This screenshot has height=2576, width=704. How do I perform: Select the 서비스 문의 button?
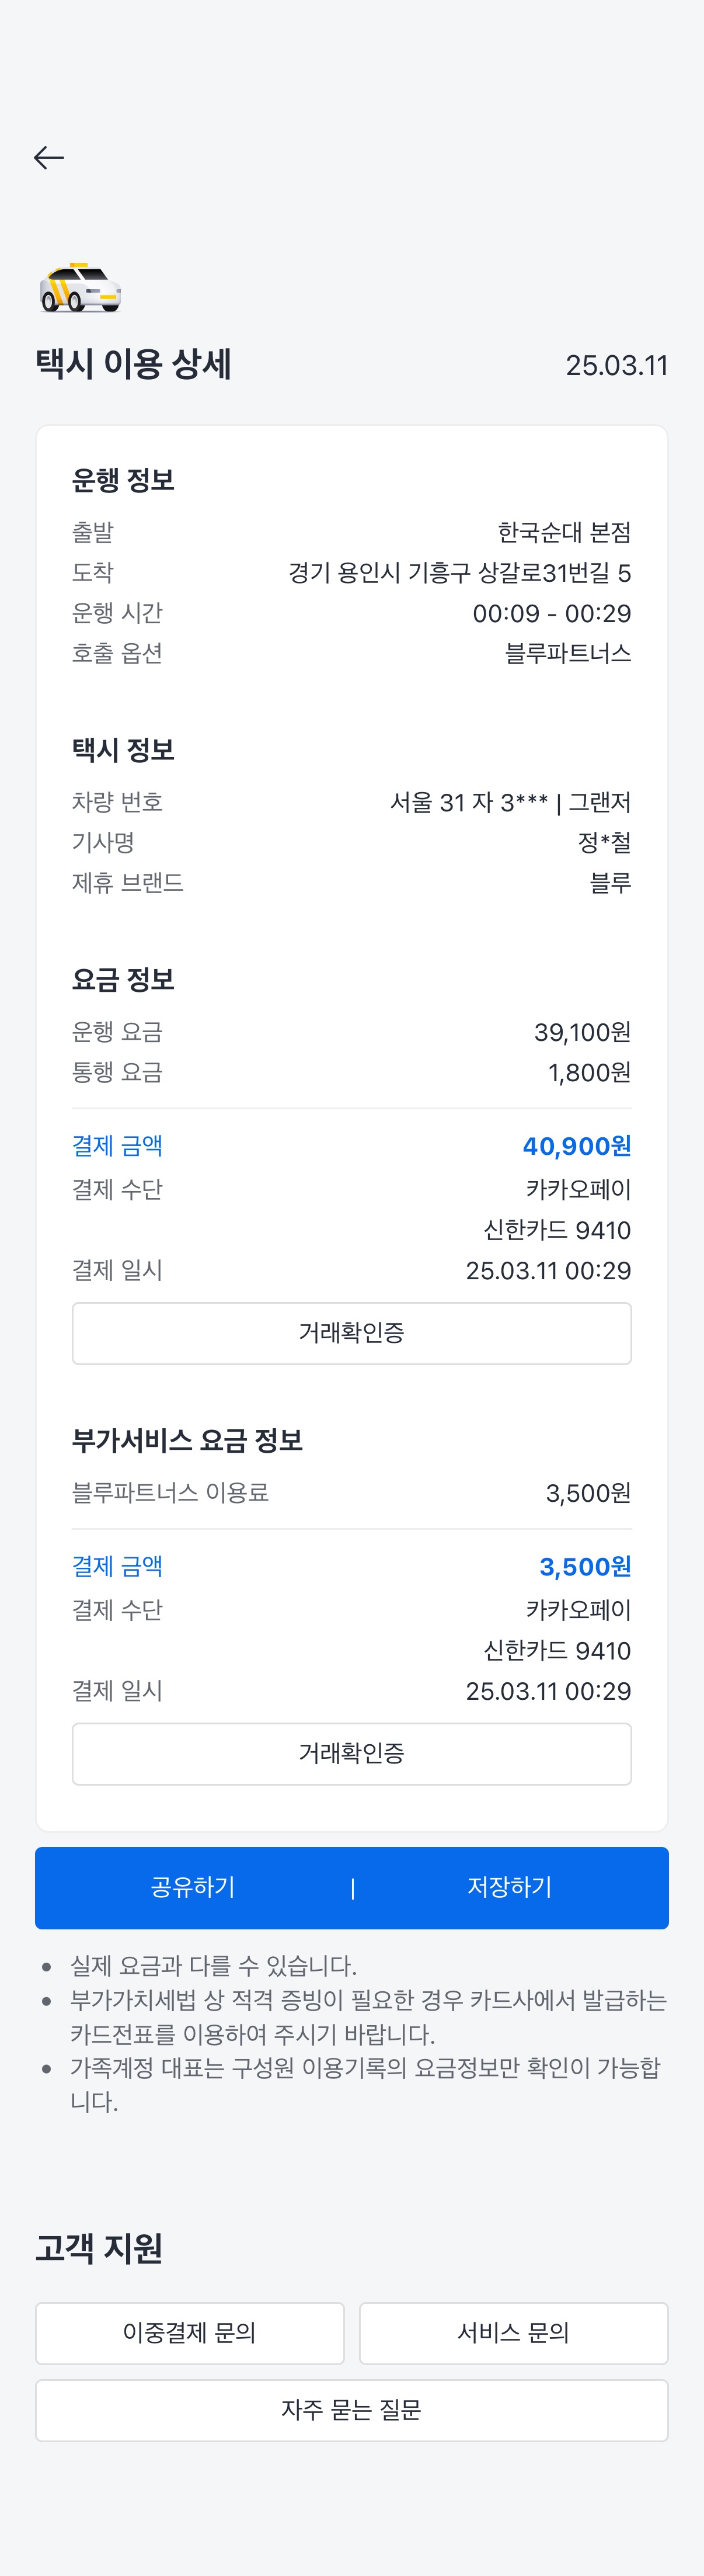pos(513,2333)
